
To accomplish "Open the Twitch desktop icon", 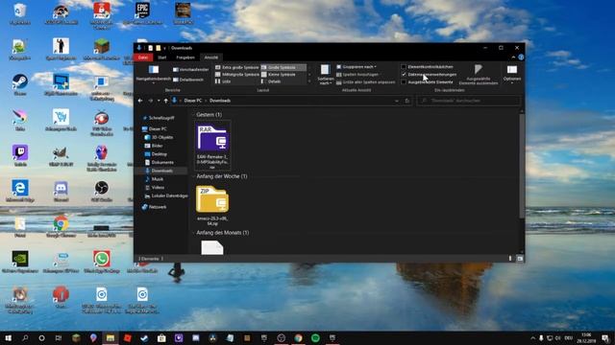I will tap(20, 155).
